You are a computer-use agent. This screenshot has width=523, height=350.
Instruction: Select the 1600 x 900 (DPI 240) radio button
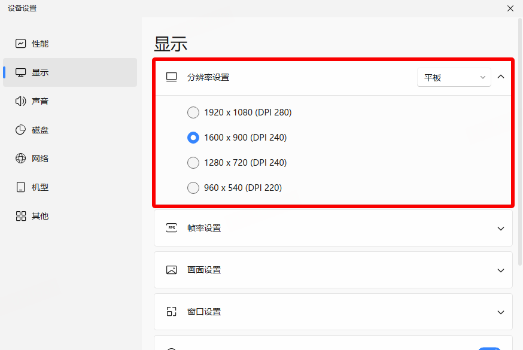tap(193, 138)
